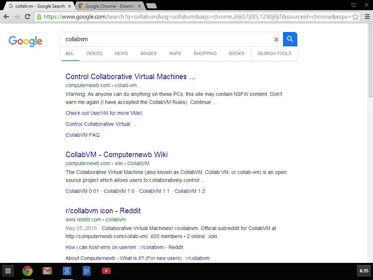Open Gmail from the shelf
The width and height of the screenshot is (373, 280).
click(47, 271)
